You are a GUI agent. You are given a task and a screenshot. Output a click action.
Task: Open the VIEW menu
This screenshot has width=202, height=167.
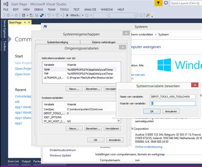[26, 9]
